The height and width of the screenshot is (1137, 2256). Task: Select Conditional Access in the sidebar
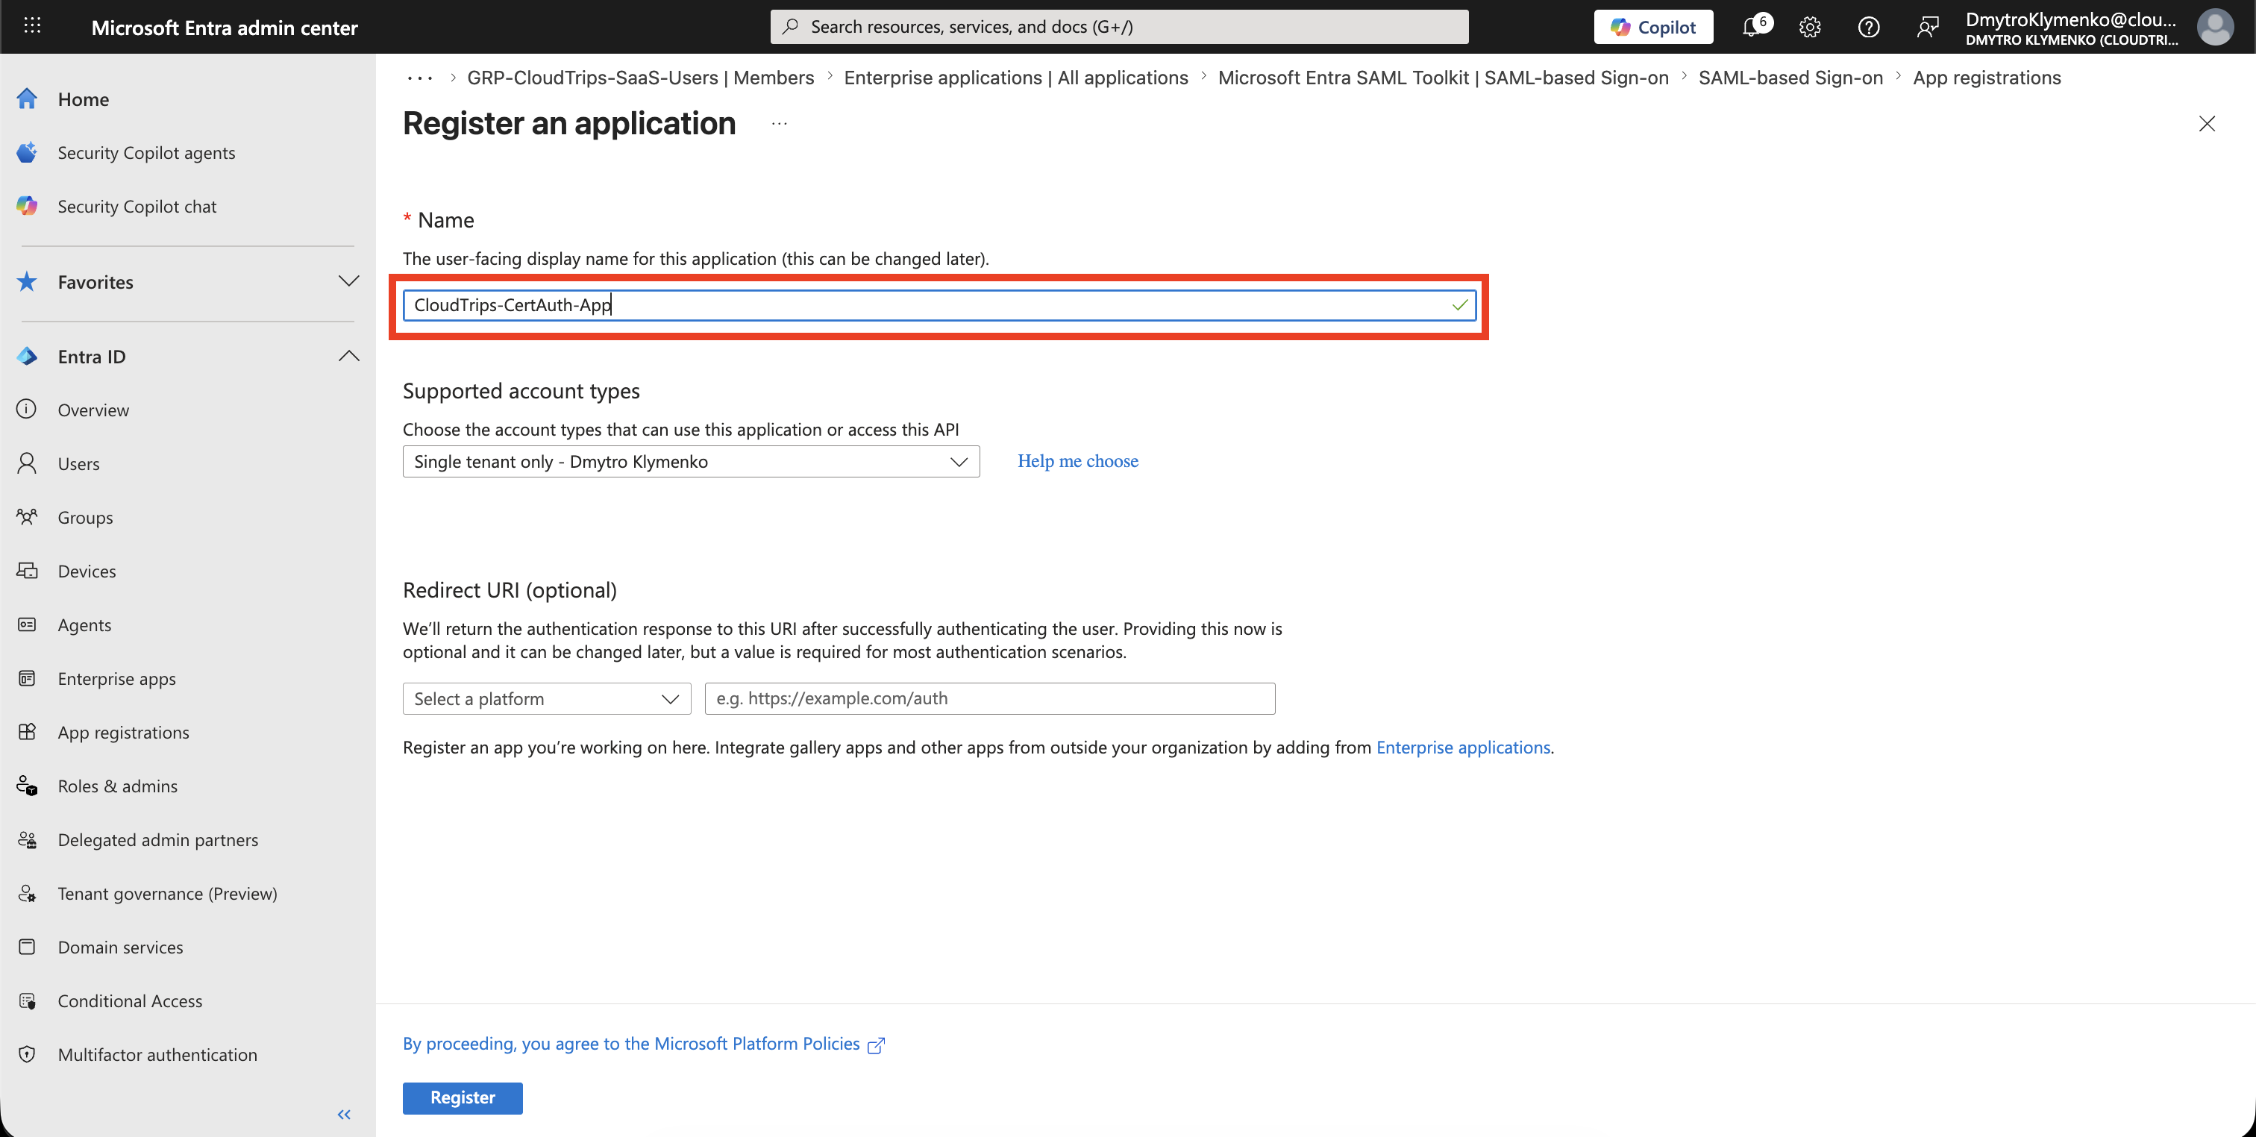(130, 1000)
